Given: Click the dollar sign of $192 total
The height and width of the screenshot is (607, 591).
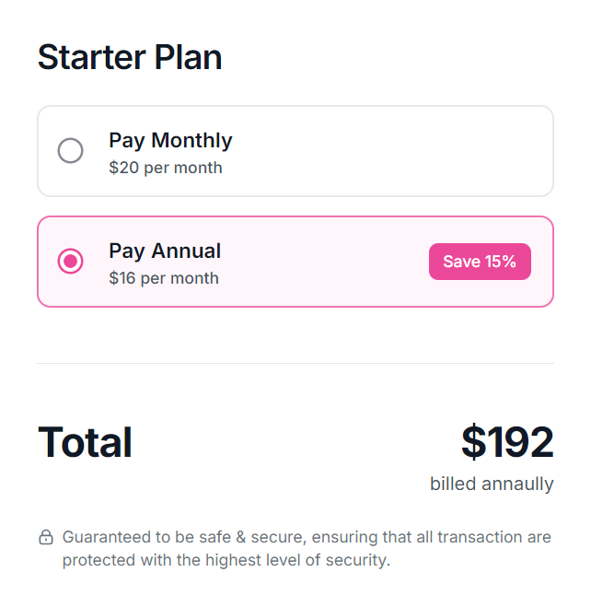Looking at the screenshot, I should (474, 442).
